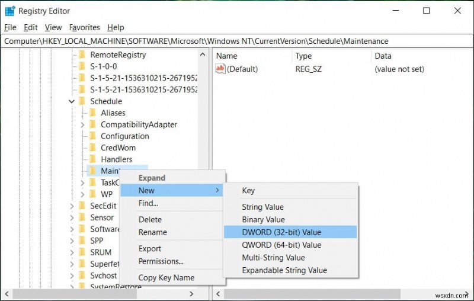Image resolution: width=474 pixels, height=301 pixels.
Task: Select Permissions... in the context menu
Action: tap(161, 261)
